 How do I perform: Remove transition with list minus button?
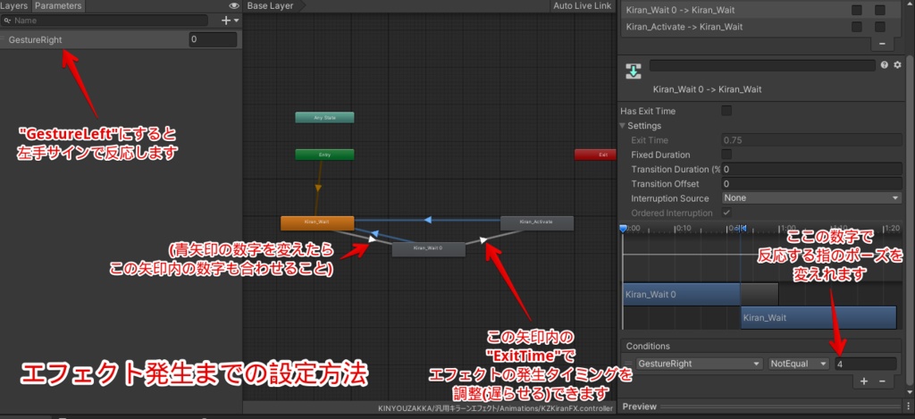(x=882, y=45)
